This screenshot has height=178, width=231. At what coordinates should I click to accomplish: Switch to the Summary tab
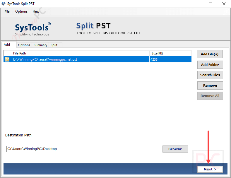(40, 45)
